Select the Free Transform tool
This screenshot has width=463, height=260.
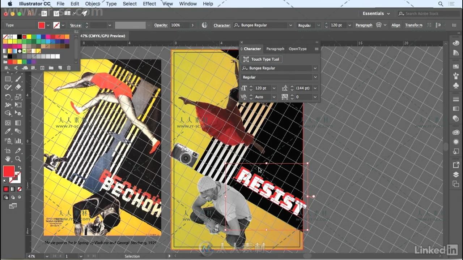[x=18, y=105]
